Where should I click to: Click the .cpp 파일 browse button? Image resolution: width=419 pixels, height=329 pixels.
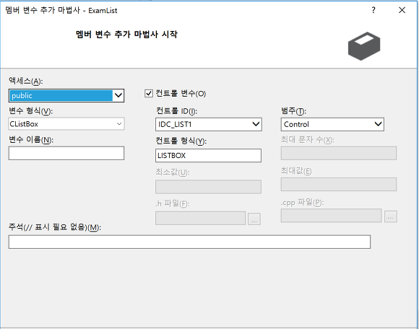click(x=391, y=216)
